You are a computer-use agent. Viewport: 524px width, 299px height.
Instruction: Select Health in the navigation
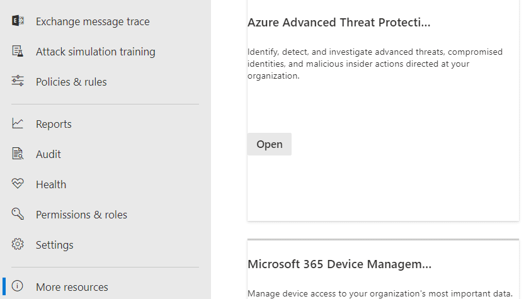[51, 184]
